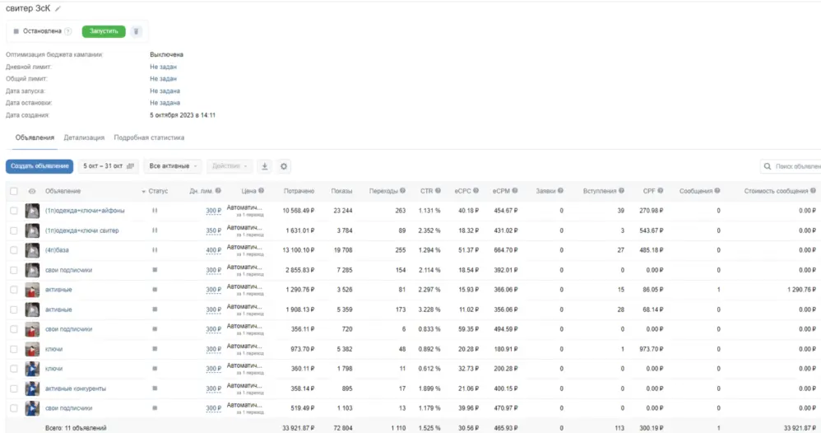This screenshot has width=821, height=433.
Task: Tick the select-all checkbox in table header
Action: [x=13, y=191]
